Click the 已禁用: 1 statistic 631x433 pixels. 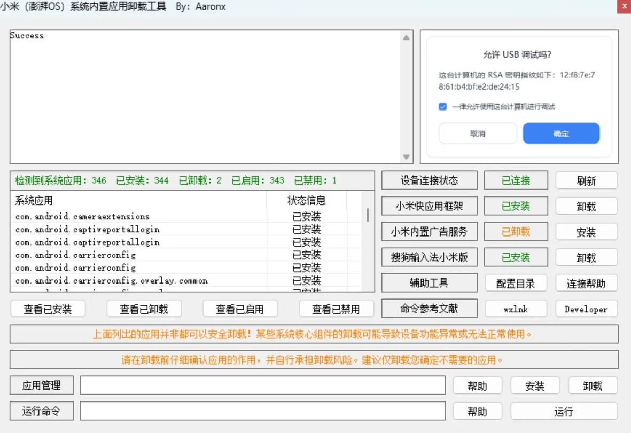point(315,180)
